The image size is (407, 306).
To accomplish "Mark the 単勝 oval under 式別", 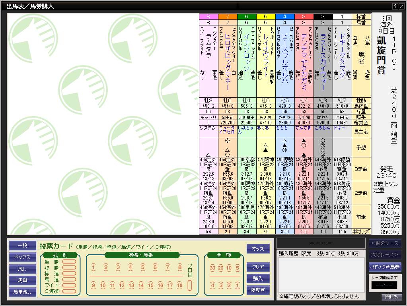I will (69, 262).
